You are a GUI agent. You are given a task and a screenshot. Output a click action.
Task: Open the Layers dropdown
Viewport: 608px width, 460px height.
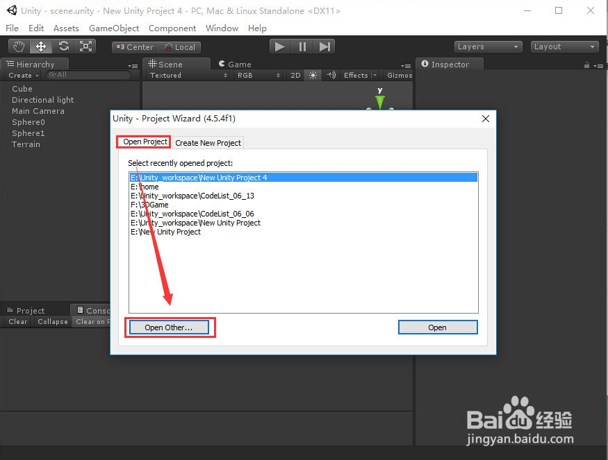[x=488, y=47]
